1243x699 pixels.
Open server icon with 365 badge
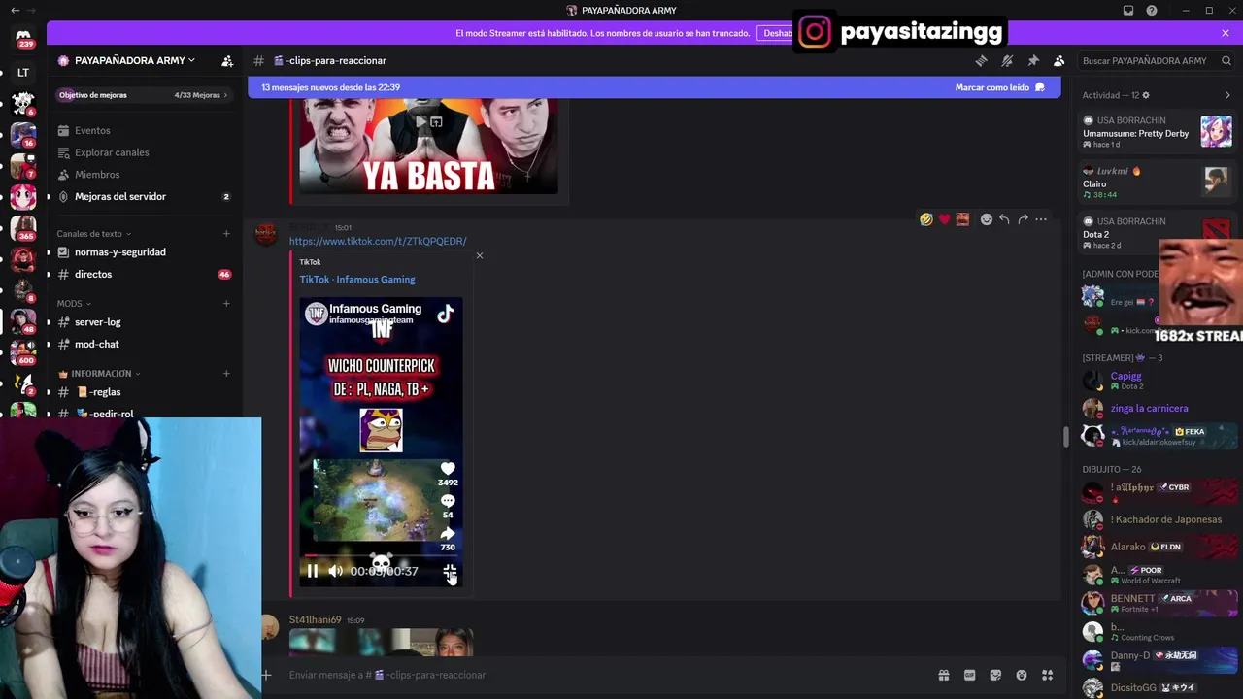coord(23,229)
